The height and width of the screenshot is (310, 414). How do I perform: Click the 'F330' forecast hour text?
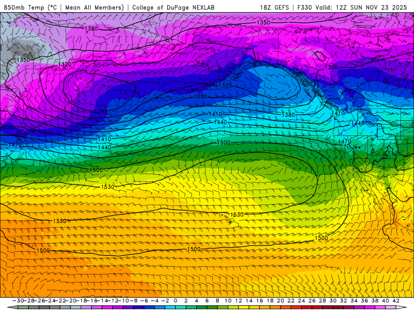[304, 7]
